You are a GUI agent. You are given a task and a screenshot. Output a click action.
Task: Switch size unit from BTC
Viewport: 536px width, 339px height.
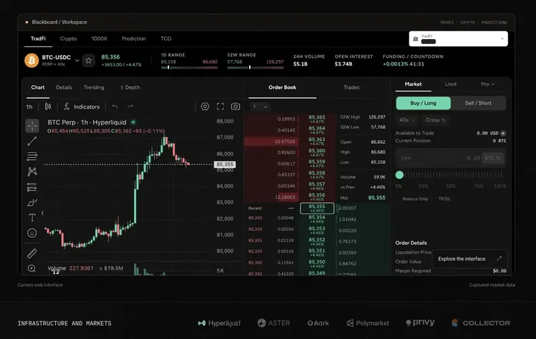(x=493, y=158)
